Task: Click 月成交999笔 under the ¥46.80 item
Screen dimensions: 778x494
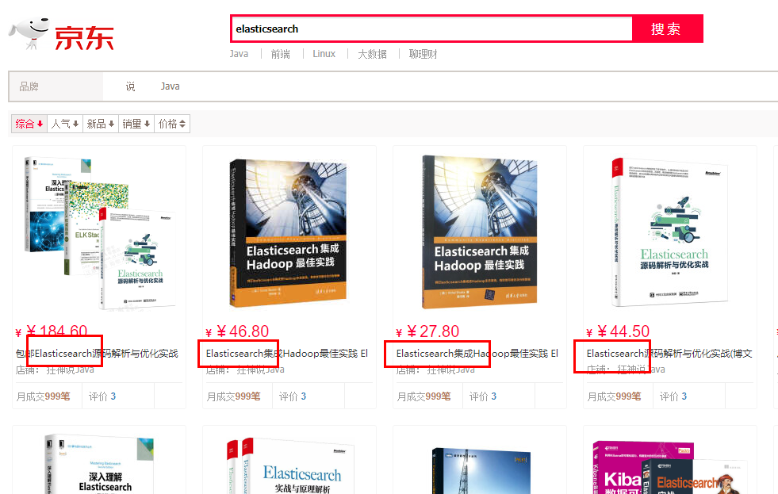Action: coord(233,396)
